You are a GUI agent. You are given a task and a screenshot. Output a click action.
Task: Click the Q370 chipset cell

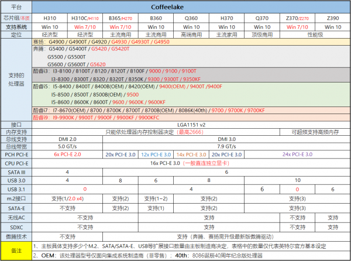tap(262, 18)
